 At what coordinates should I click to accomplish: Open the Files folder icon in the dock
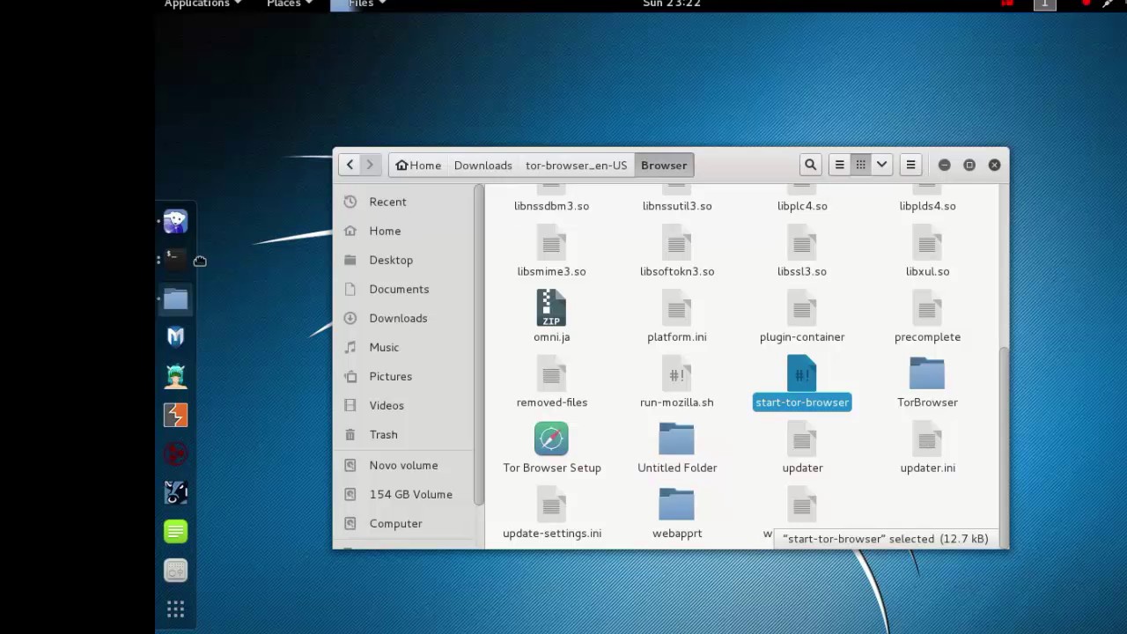click(175, 299)
